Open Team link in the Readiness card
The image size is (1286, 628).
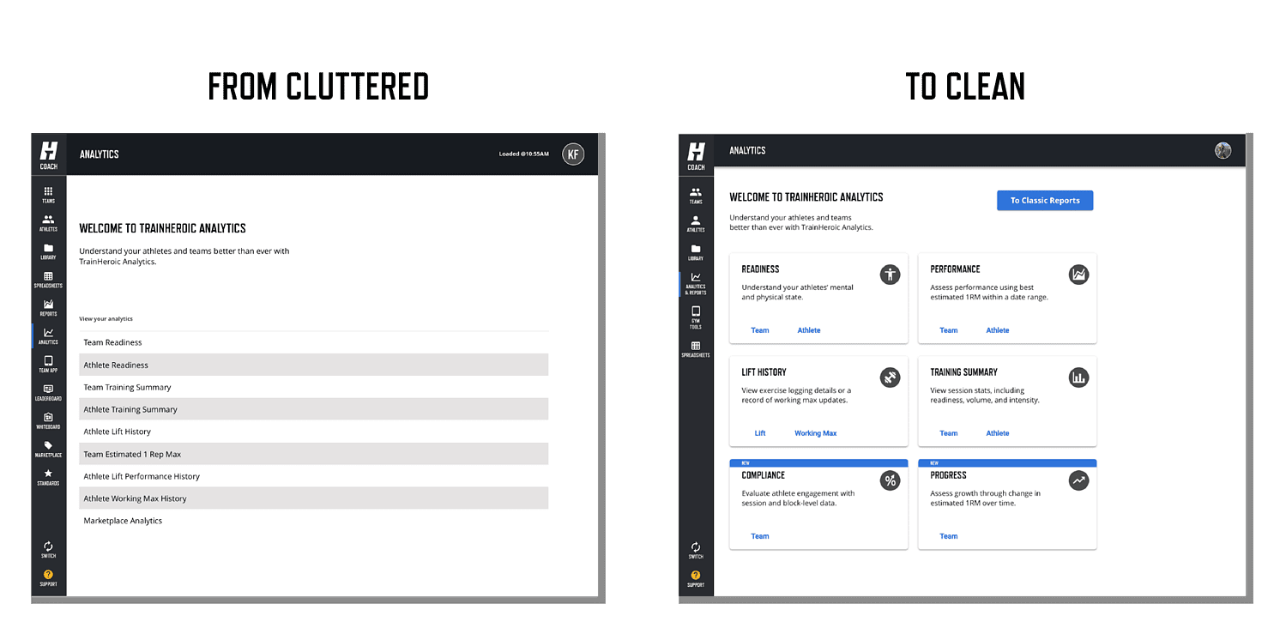[x=760, y=330]
